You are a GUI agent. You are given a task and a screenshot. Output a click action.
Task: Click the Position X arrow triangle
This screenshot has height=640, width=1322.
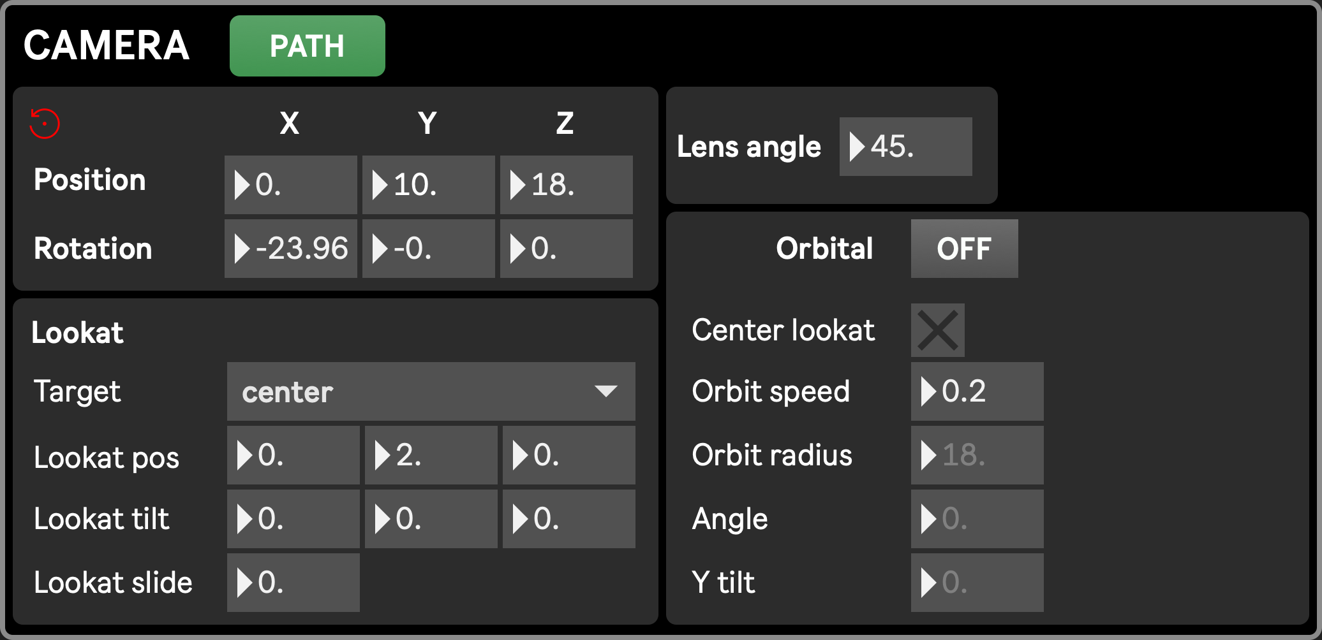(242, 185)
